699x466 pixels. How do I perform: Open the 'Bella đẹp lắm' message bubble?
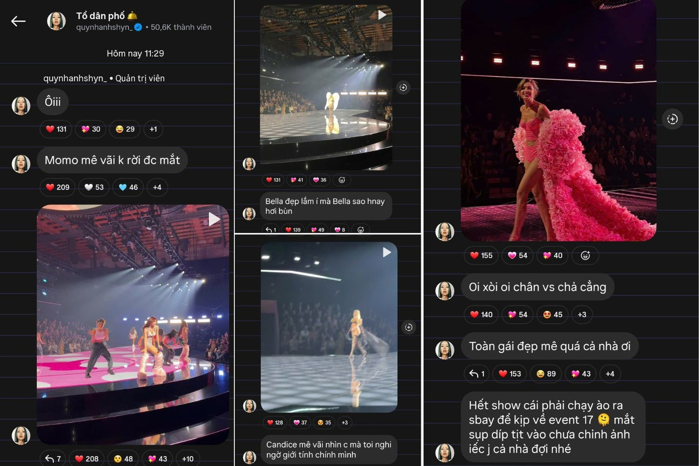click(325, 206)
